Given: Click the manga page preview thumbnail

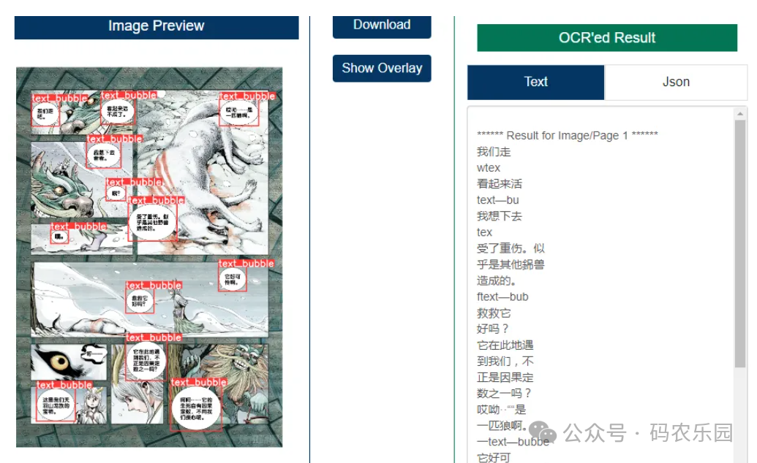Looking at the screenshot, I should [x=149, y=257].
